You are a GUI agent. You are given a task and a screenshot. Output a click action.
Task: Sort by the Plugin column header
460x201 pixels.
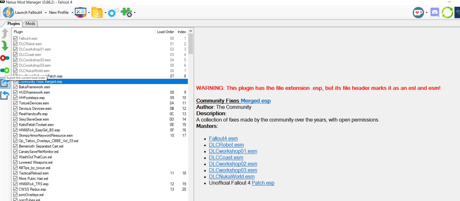point(84,32)
